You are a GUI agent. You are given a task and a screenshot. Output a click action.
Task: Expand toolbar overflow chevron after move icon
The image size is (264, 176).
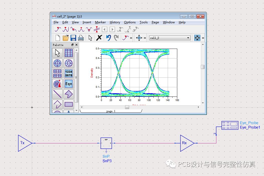145,38
